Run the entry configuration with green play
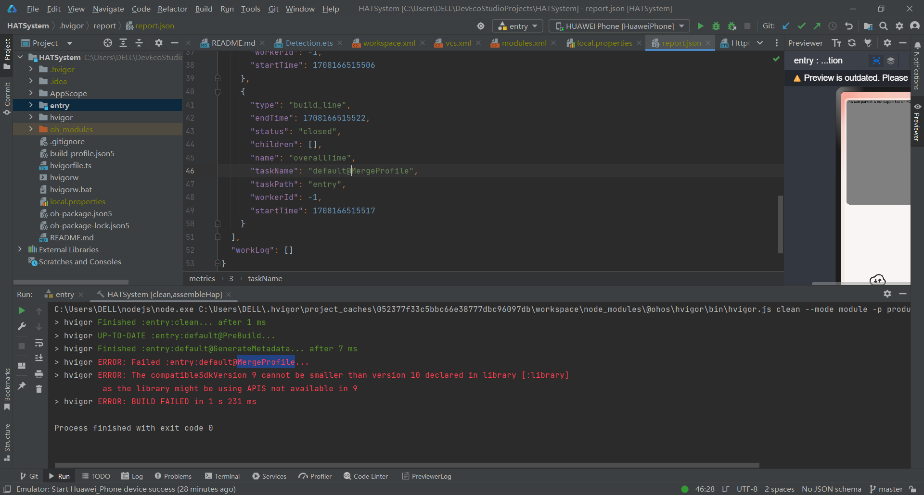Screen dimensions: 924x495 pos(700,26)
